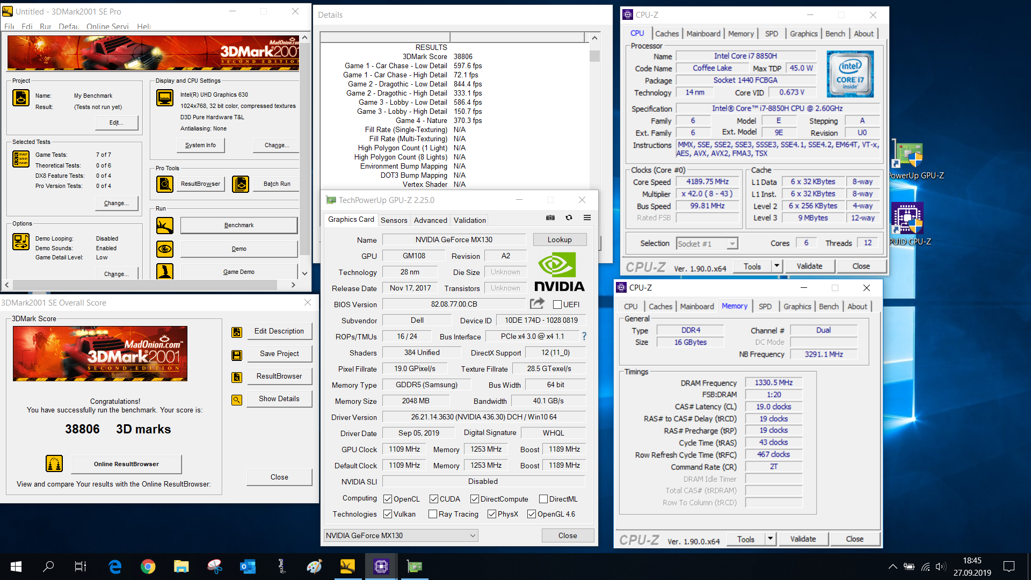Screen dimensions: 1031x580
Task: Open Google Chrome from taskbar
Action: (148, 566)
